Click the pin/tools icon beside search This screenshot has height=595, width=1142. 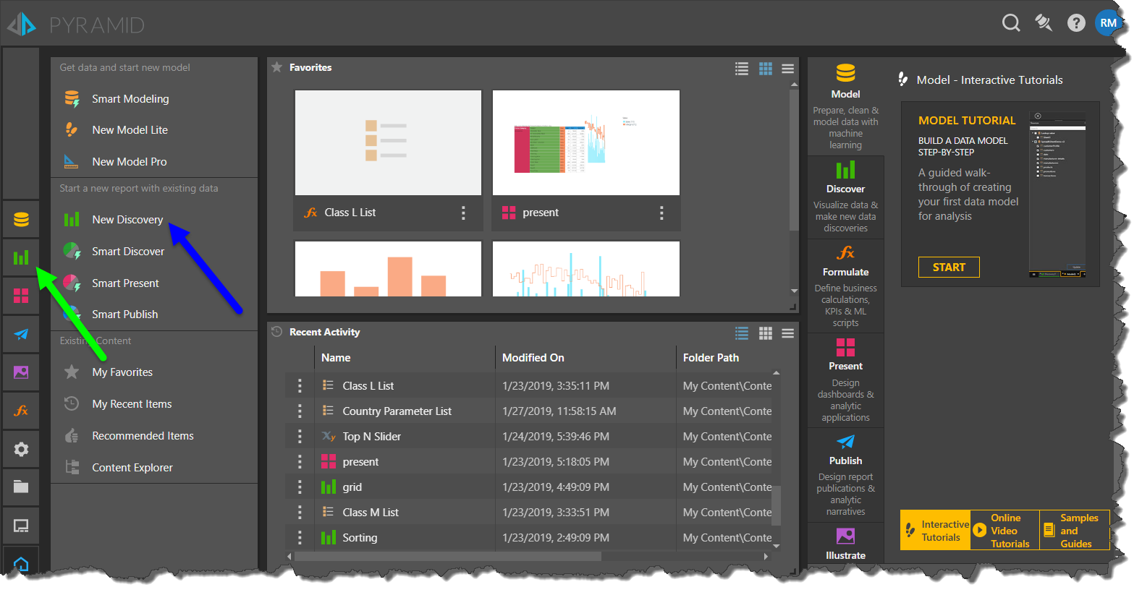[x=1044, y=23]
